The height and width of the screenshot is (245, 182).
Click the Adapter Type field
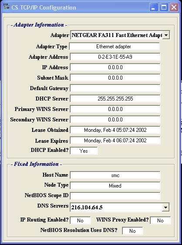(115, 47)
